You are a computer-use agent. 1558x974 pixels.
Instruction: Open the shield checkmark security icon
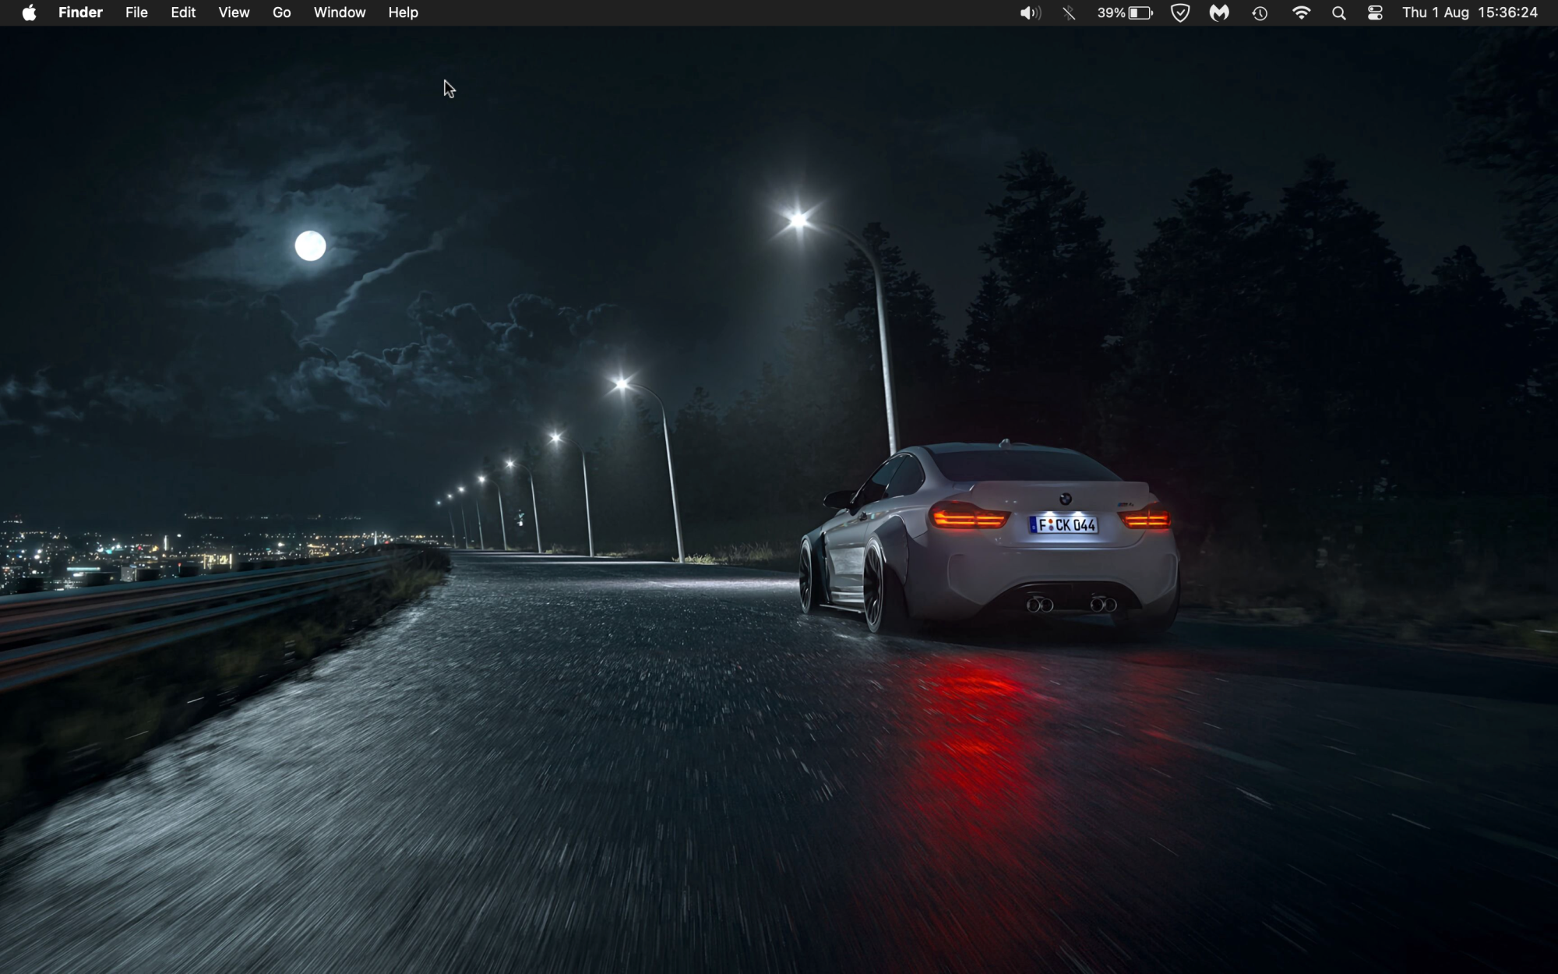coord(1180,12)
